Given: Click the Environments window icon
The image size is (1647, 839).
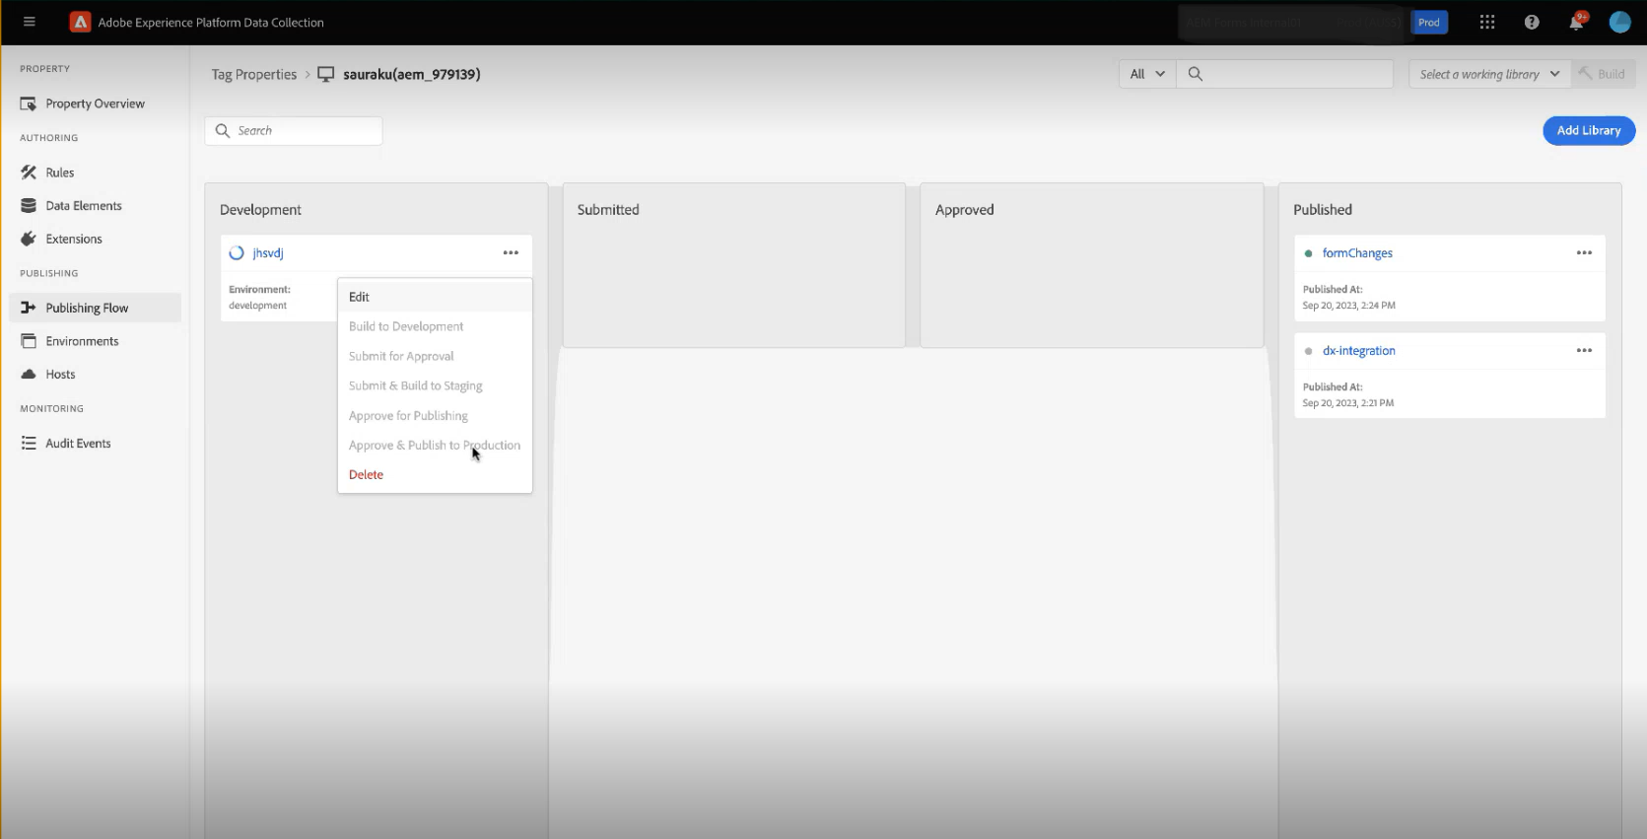Looking at the screenshot, I should coord(29,341).
